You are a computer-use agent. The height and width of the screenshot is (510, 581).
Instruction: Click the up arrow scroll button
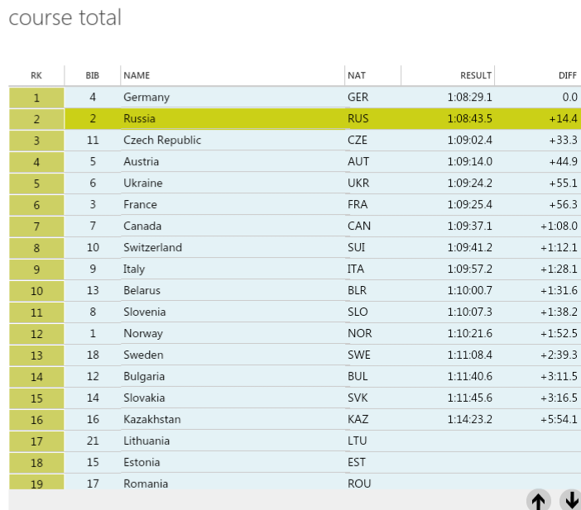(539, 500)
